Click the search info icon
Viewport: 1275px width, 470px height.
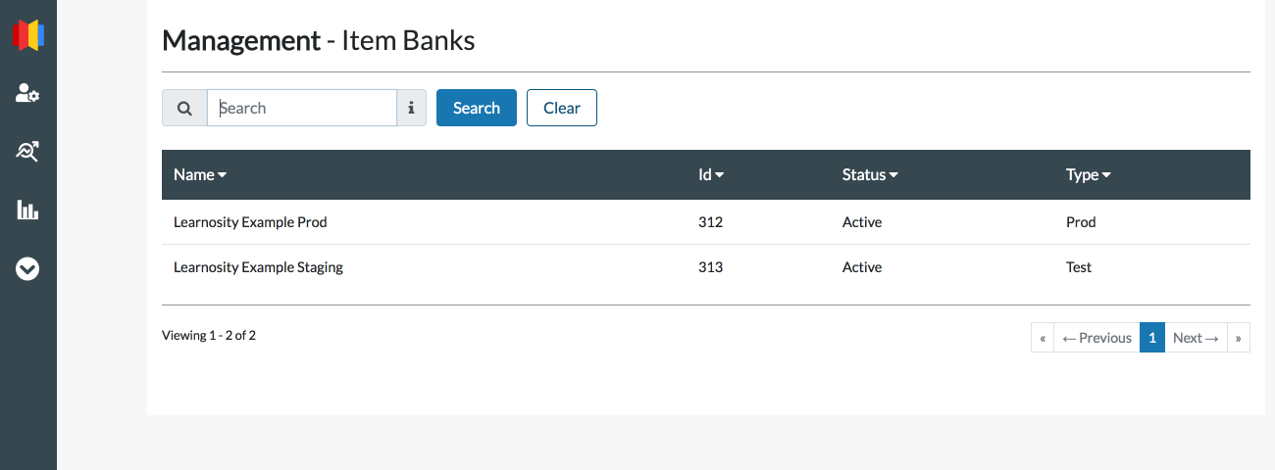coord(411,108)
